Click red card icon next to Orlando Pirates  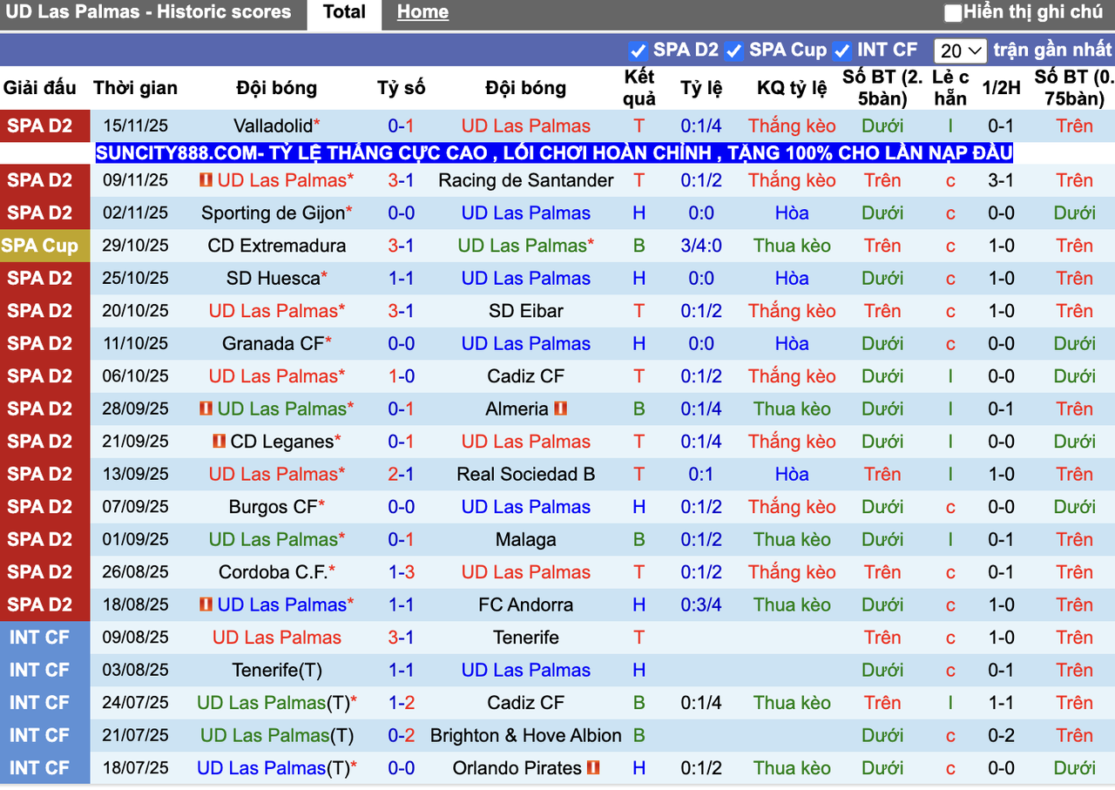pyautogui.click(x=594, y=768)
